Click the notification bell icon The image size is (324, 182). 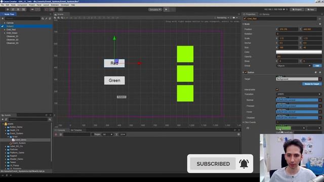(244, 164)
